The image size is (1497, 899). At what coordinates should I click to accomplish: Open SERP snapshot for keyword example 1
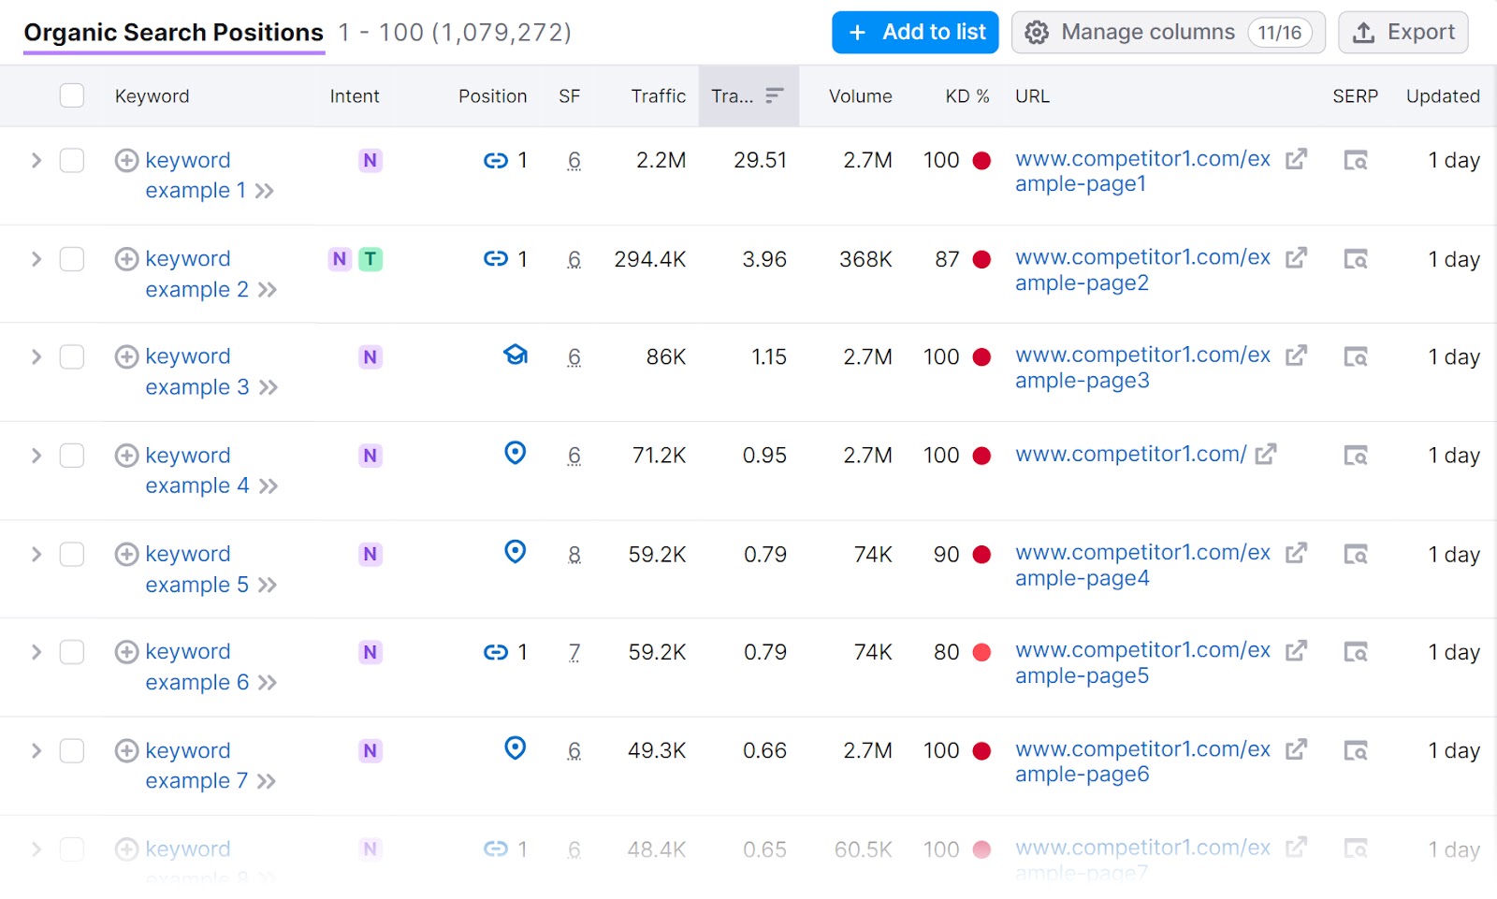pos(1355,160)
